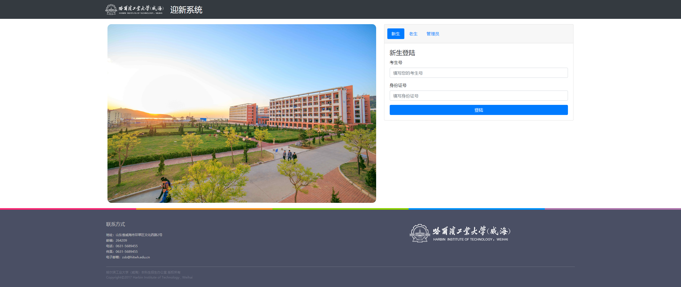681x287 pixels.
Task: Open the 管理员 tab
Action: [433, 34]
